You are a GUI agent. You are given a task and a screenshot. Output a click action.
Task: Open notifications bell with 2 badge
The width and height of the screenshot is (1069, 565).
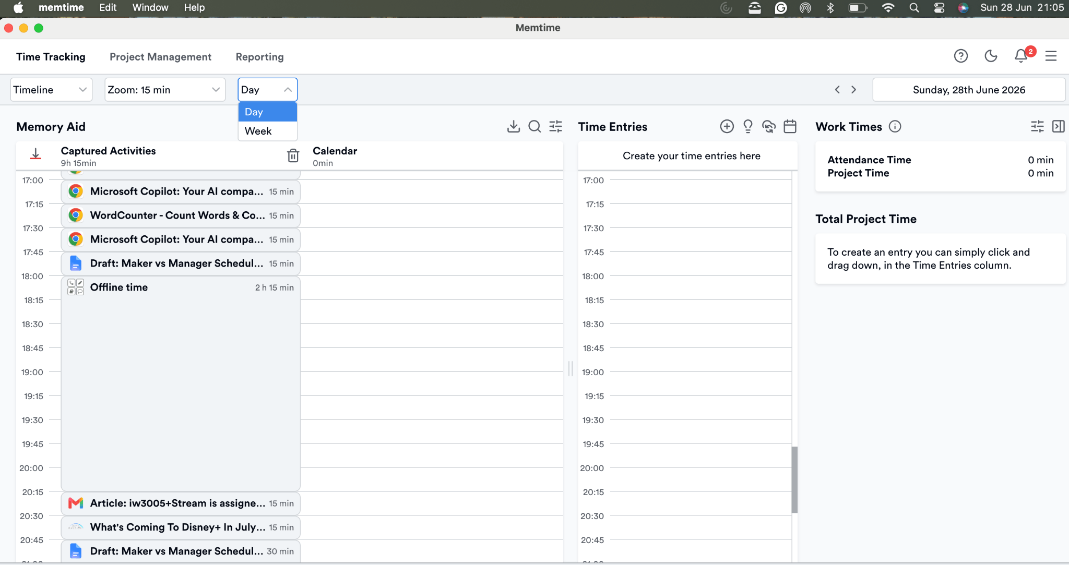pos(1022,55)
